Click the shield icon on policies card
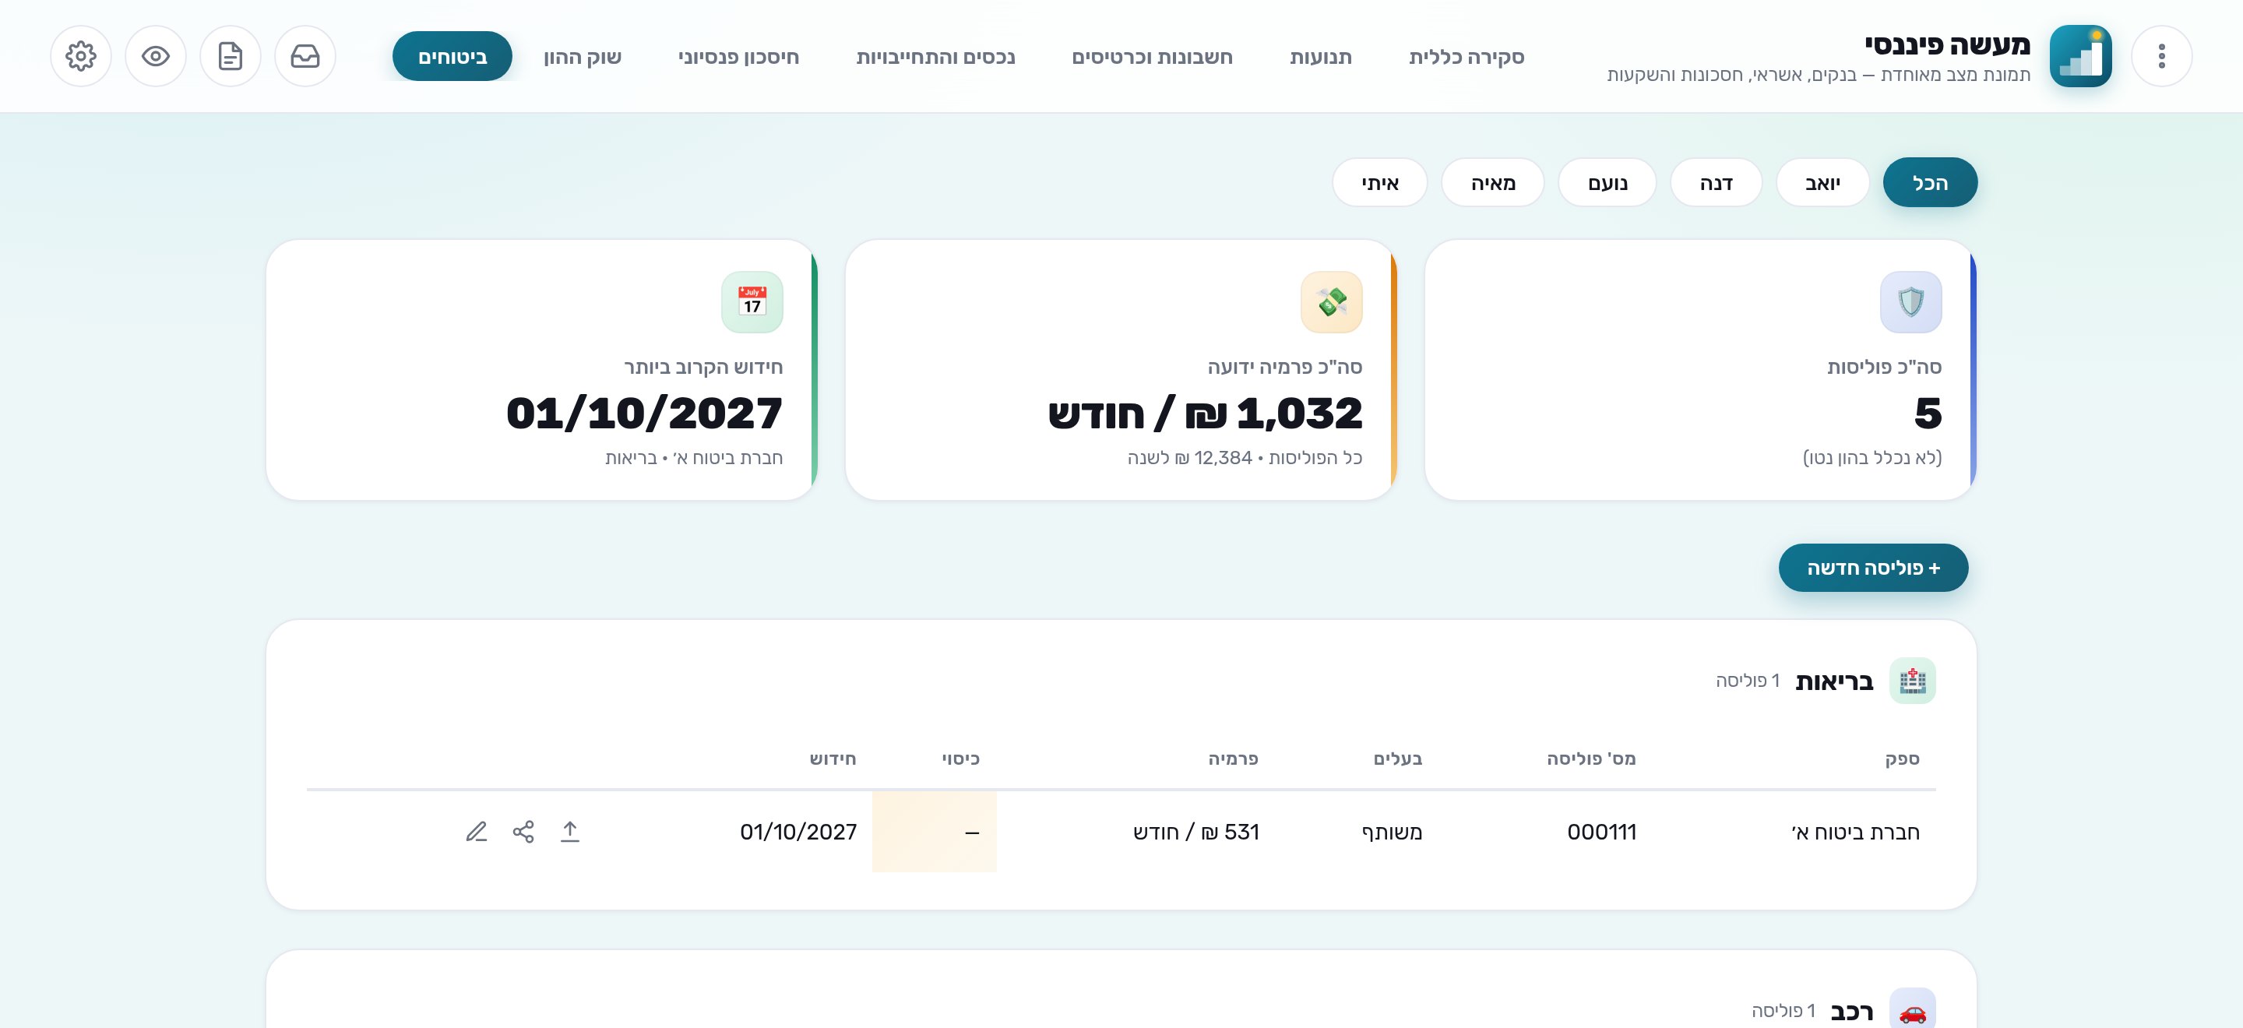 point(1910,302)
